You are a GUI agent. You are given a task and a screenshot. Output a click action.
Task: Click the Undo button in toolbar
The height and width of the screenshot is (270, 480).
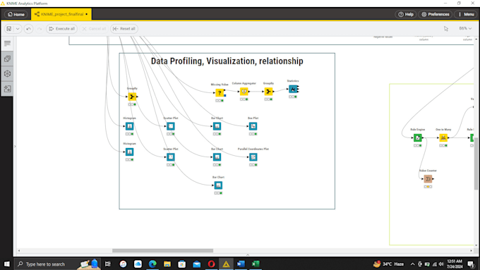[28, 29]
